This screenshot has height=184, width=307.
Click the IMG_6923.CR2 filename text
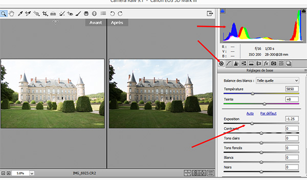(84, 173)
